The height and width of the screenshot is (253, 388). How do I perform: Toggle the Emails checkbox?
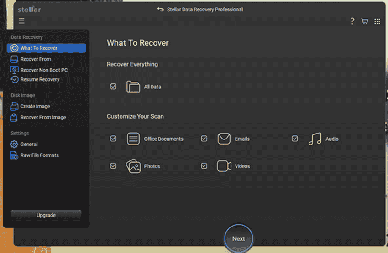pos(204,139)
